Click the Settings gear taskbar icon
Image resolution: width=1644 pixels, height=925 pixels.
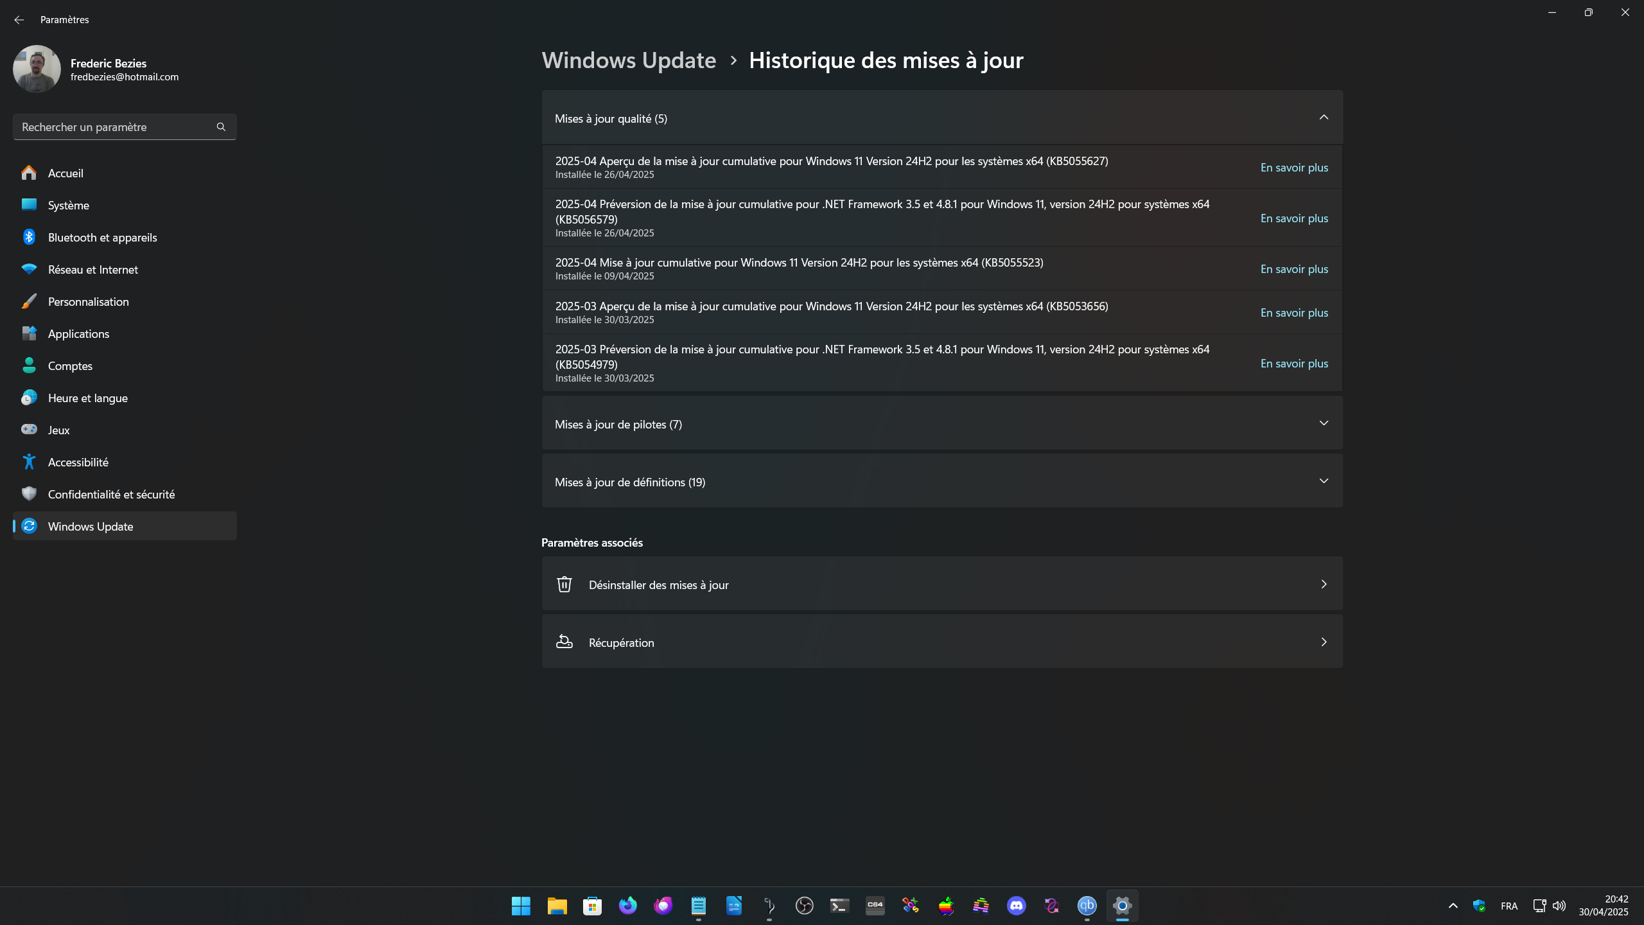[1122, 906]
